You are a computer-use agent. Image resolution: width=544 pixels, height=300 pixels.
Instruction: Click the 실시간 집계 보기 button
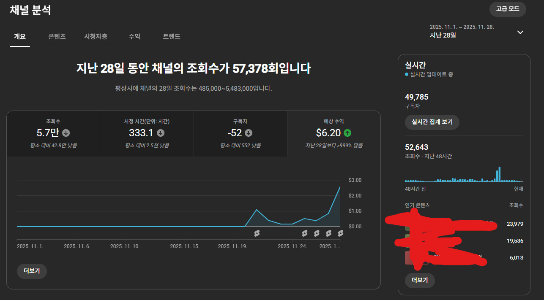click(432, 122)
